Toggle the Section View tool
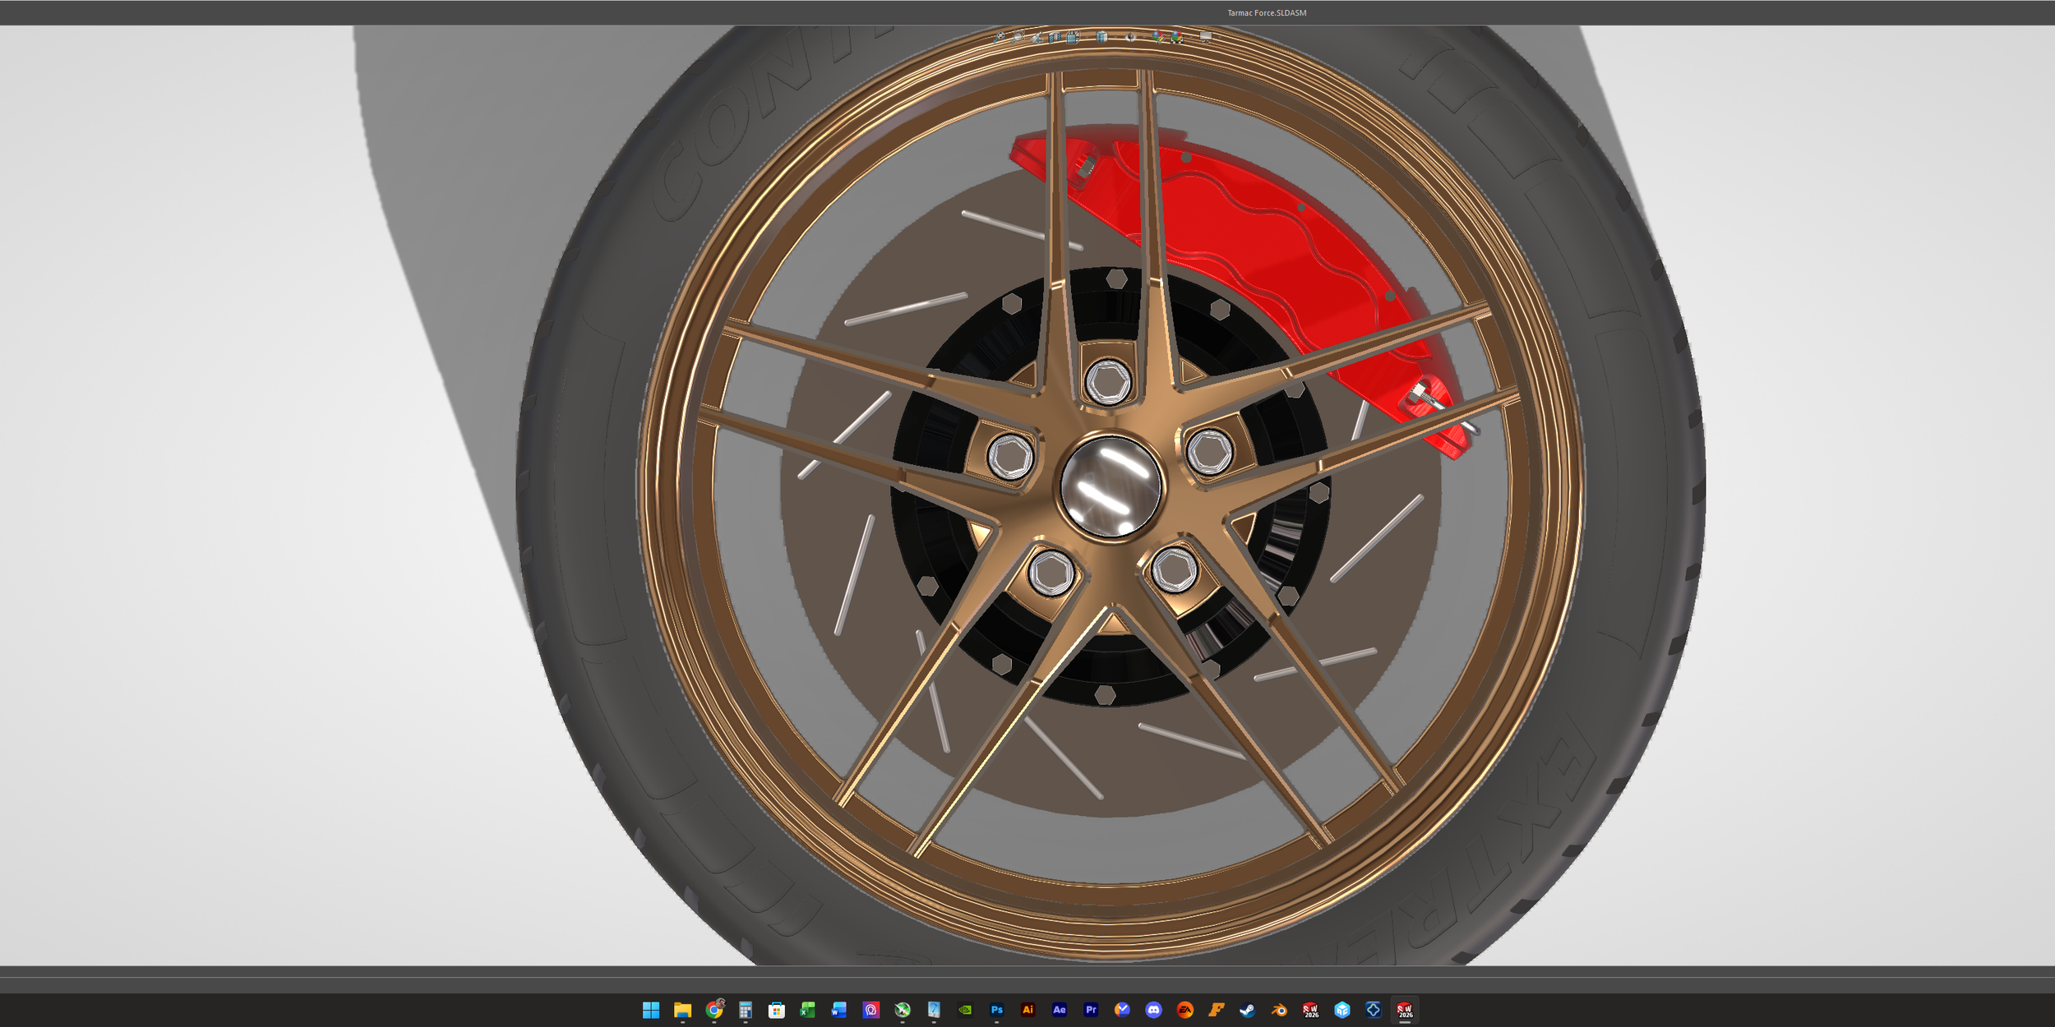The height and width of the screenshot is (1027, 2055). [1055, 37]
